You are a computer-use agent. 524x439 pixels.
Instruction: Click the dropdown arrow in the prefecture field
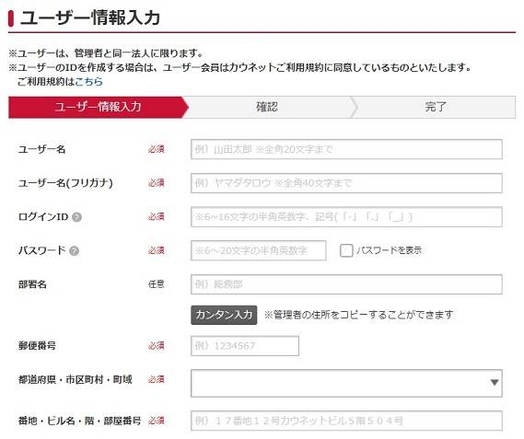[x=495, y=383]
